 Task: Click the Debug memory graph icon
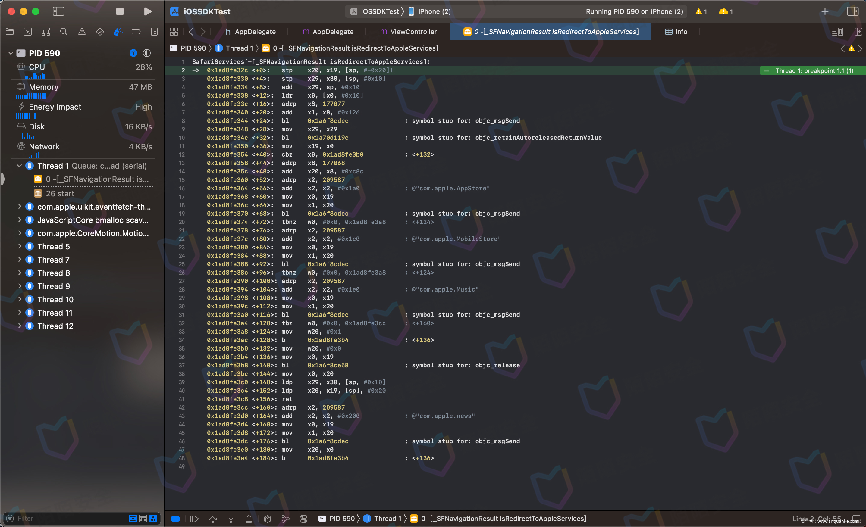tap(285, 519)
